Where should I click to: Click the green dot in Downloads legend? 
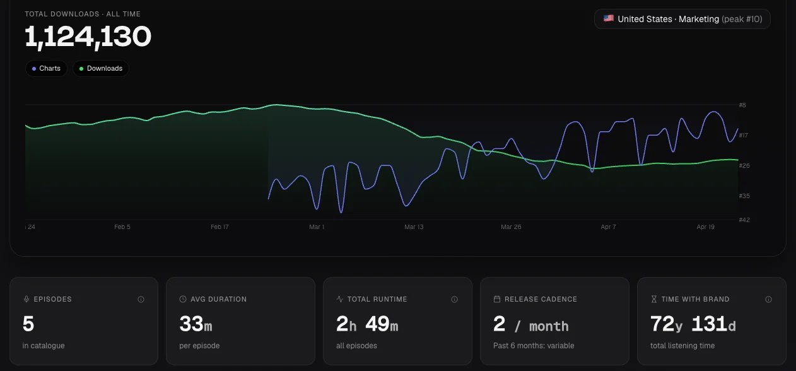81,68
